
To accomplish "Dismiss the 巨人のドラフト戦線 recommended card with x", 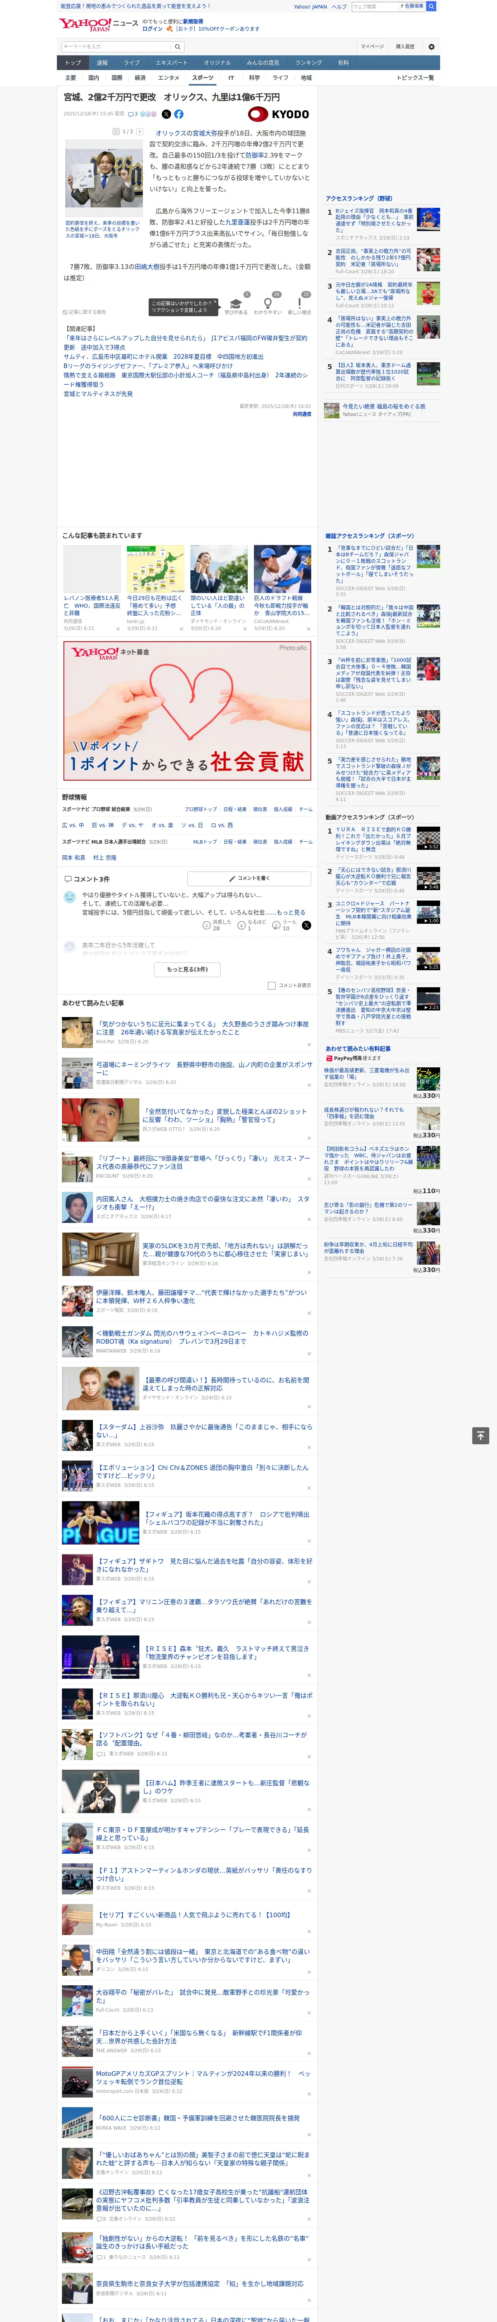I will [308, 629].
